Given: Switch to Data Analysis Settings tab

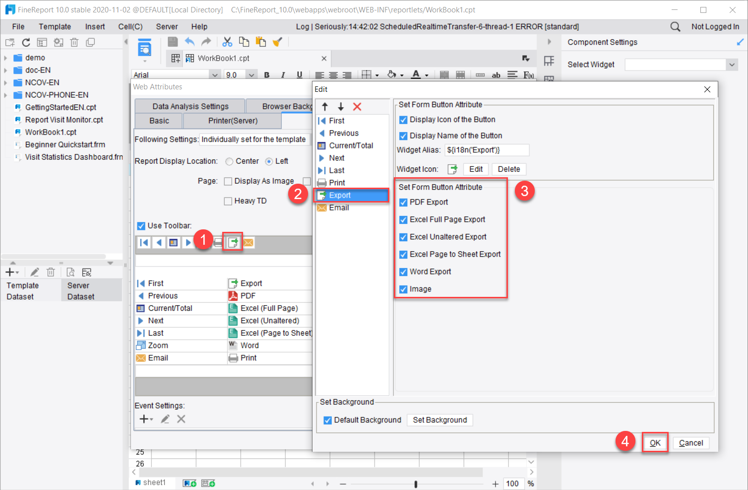Looking at the screenshot, I should coord(190,106).
